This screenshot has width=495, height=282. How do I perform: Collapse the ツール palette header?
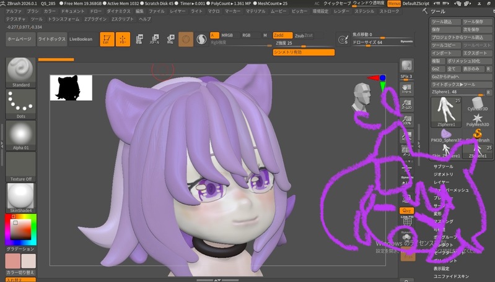pos(438,11)
